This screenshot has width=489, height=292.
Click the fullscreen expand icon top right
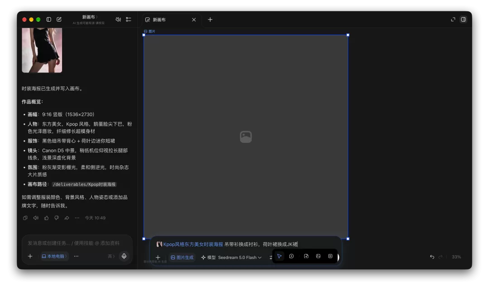click(x=453, y=19)
